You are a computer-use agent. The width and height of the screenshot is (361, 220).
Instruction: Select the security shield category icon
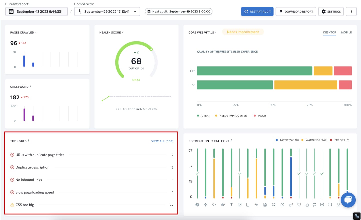[299, 204]
